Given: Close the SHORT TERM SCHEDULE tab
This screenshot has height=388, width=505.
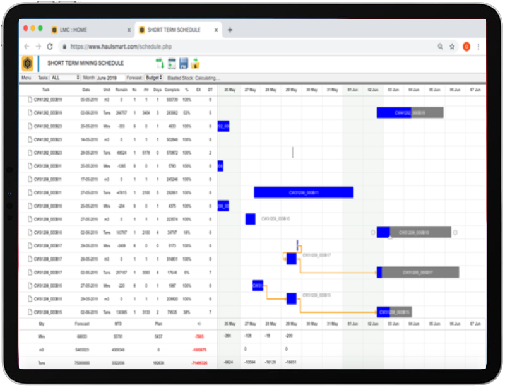Looking at the screenshot, I should [x=216, y=30].
